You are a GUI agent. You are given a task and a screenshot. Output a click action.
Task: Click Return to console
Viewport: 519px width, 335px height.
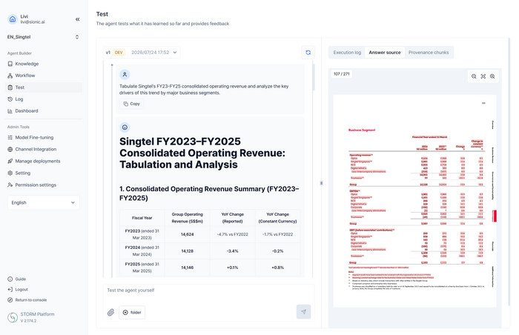(27, 300)
